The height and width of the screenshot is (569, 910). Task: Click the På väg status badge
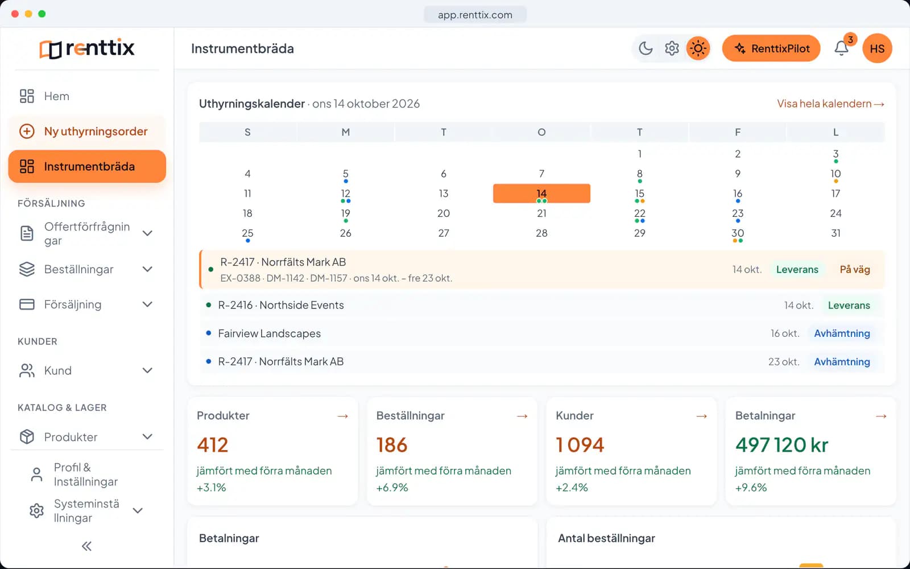click(x=855, y=270)
